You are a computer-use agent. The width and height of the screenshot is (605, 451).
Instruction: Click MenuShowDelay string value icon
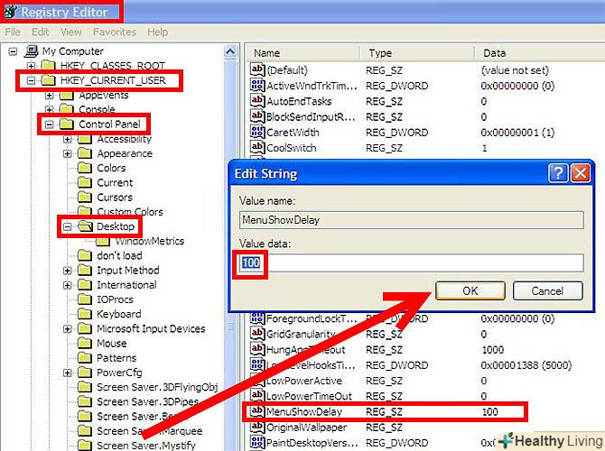(x=257, y=411)
